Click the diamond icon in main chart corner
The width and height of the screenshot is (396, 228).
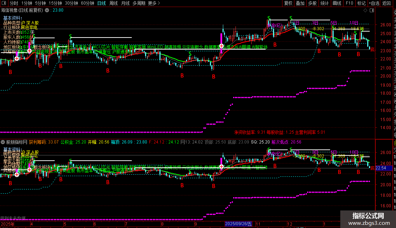[x=365, y=11]
